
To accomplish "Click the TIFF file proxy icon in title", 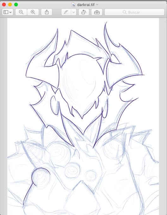I will [x=74, y=5].
